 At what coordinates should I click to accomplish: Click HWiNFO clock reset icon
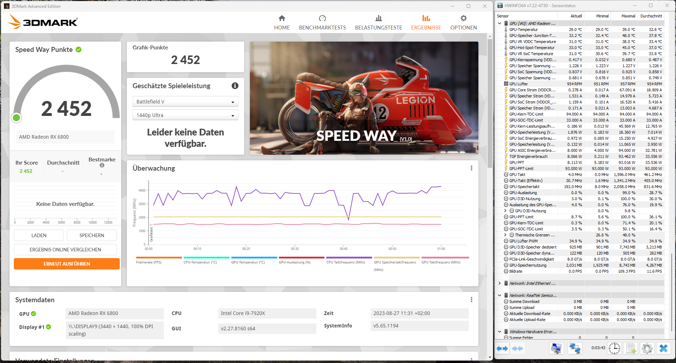coord(614,348)
